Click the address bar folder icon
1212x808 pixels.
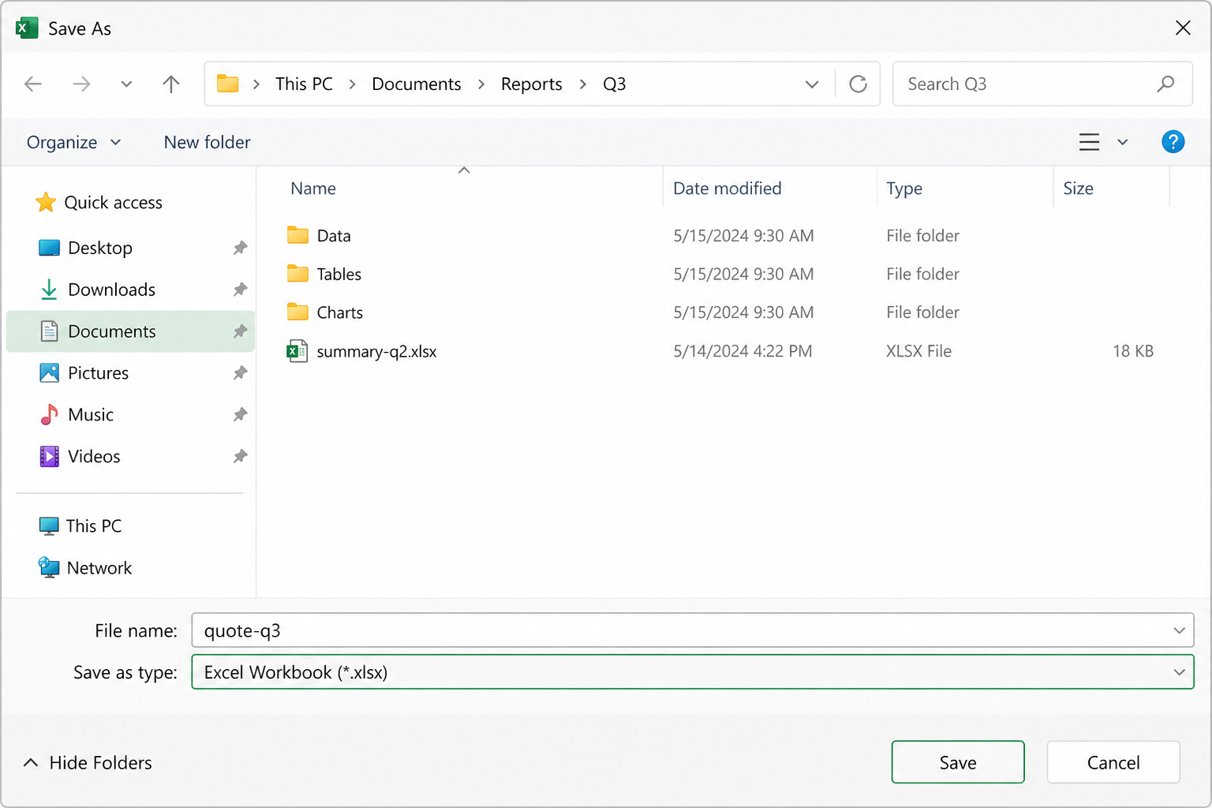point(228,84)
